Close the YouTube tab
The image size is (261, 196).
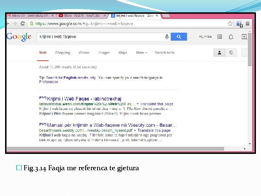[104, 16]
